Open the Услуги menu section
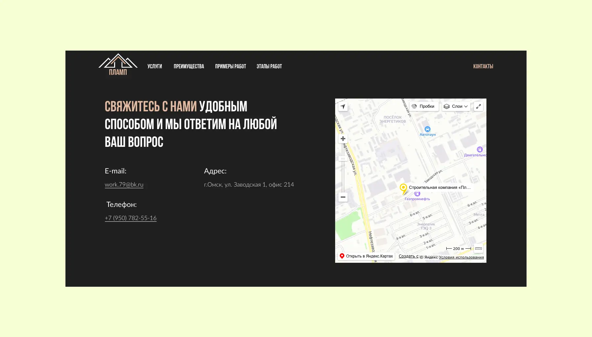This screenshot has width=592, height=337. tap(155, 66)
